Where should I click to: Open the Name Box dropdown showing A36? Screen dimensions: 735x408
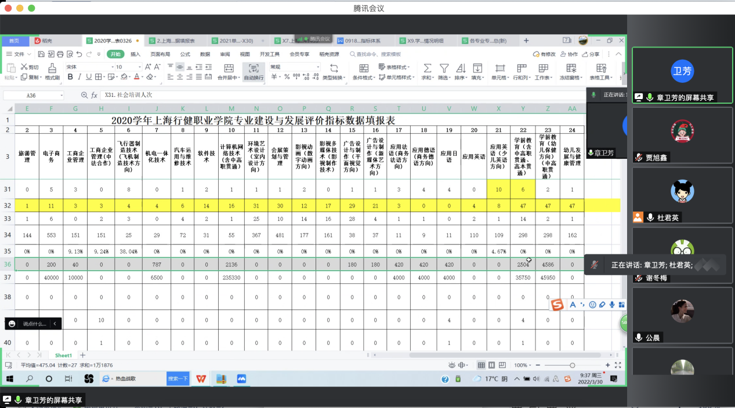(61, 96)
